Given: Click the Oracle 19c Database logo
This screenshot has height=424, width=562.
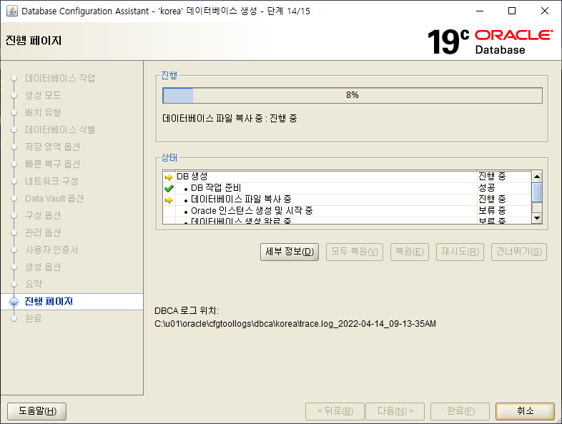Looking at the screenshot, I should pos(490,42).
